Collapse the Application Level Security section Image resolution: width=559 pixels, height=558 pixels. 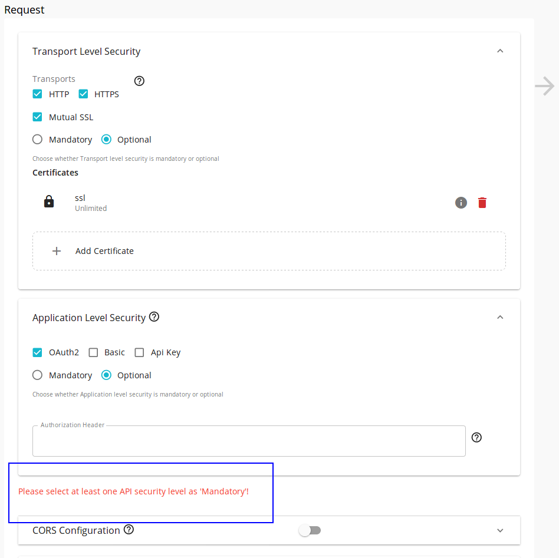[x=500, y=316]
